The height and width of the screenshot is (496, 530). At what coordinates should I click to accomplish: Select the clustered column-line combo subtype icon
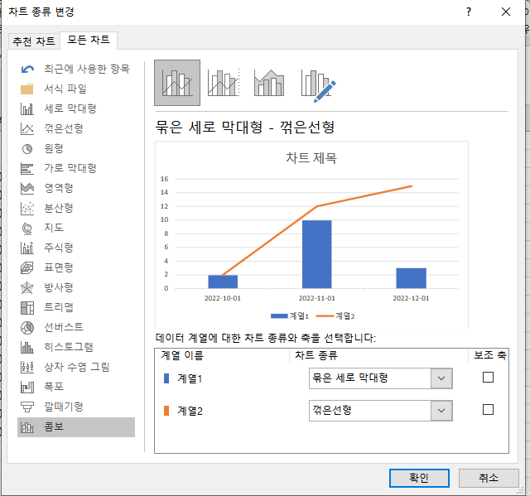[177, 83]
